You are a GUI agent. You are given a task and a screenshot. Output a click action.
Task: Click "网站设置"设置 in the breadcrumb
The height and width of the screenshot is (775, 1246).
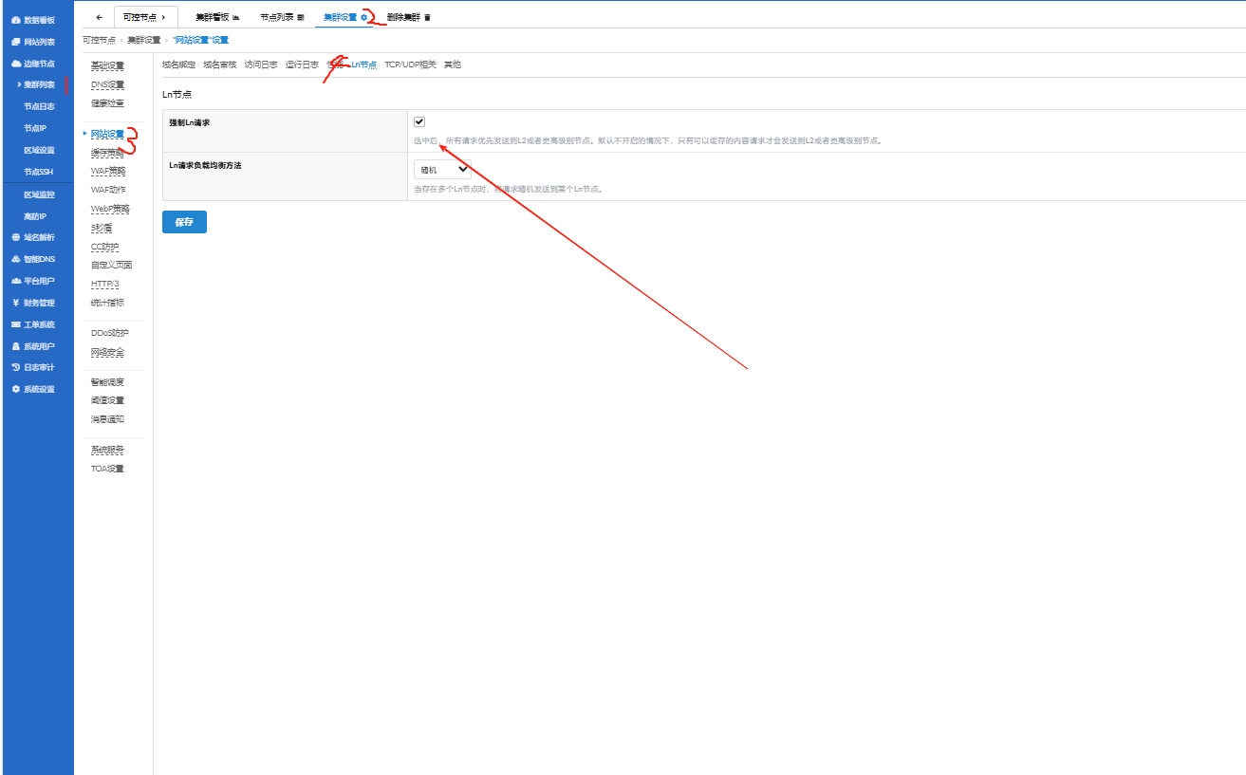click(200, 40)
